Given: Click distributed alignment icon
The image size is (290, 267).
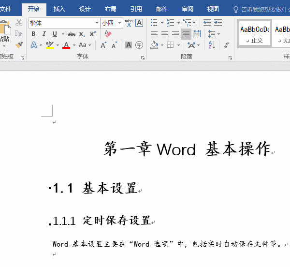Looking at the screenshot, I should coord(196,34).
